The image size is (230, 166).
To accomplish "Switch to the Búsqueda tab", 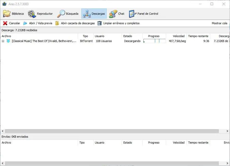I will [68, 14].
